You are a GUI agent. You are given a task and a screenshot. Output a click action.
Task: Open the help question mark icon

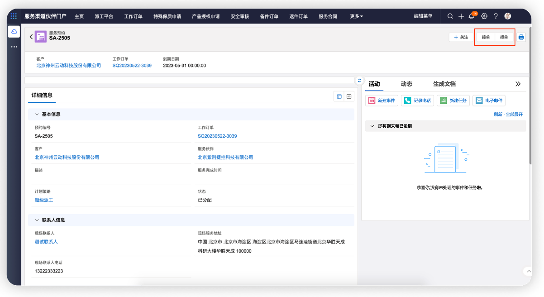(496, 16)
